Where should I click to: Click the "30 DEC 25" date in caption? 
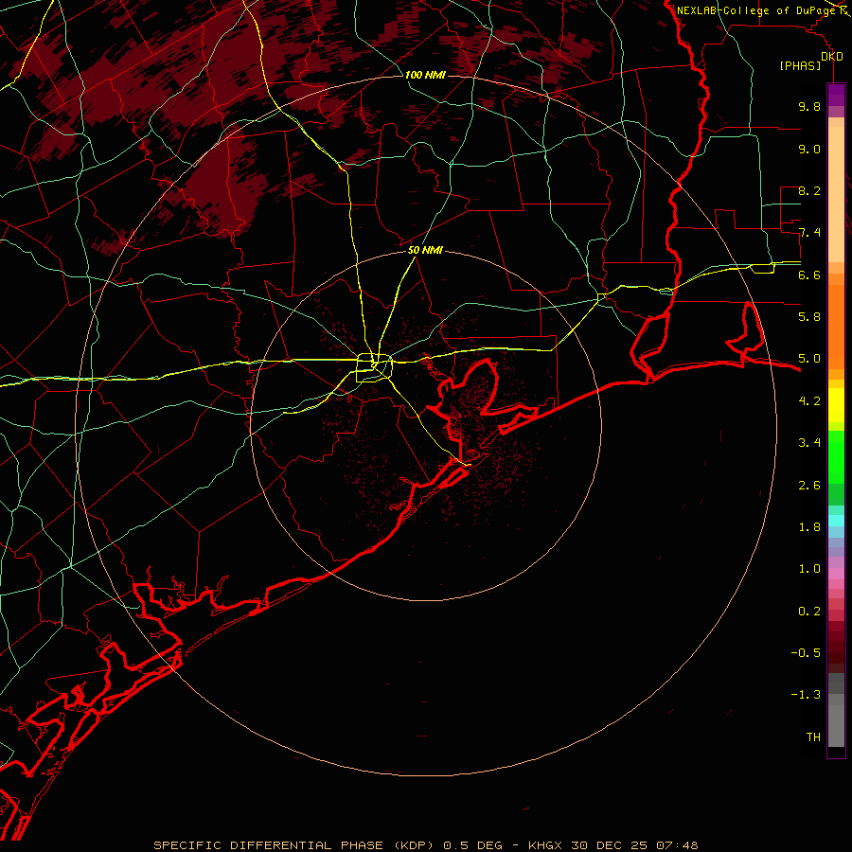[x=610, y=845]
